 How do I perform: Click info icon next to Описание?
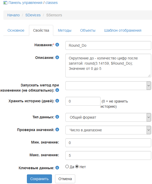(x=57, y=57)
